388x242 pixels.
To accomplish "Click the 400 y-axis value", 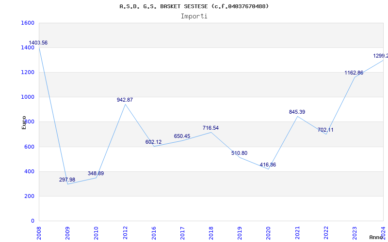I will tap(29, 171).
